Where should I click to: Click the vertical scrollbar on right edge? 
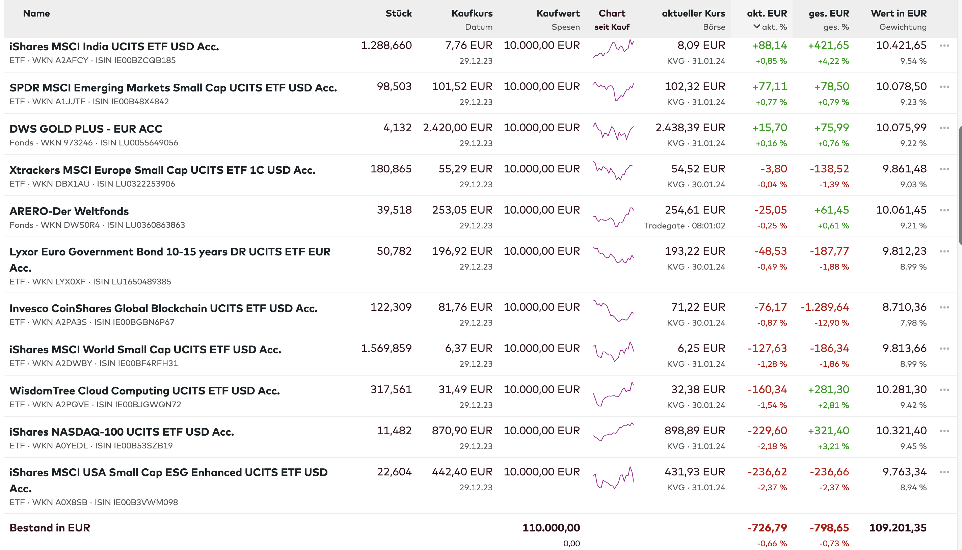pos(960,185)
